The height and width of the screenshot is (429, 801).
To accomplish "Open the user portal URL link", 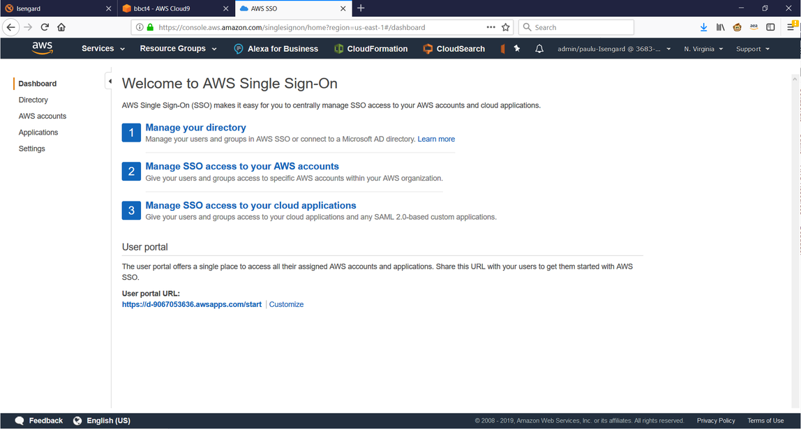I will click(192, 304).
